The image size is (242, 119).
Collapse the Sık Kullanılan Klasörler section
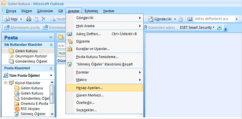pos(51,45)
